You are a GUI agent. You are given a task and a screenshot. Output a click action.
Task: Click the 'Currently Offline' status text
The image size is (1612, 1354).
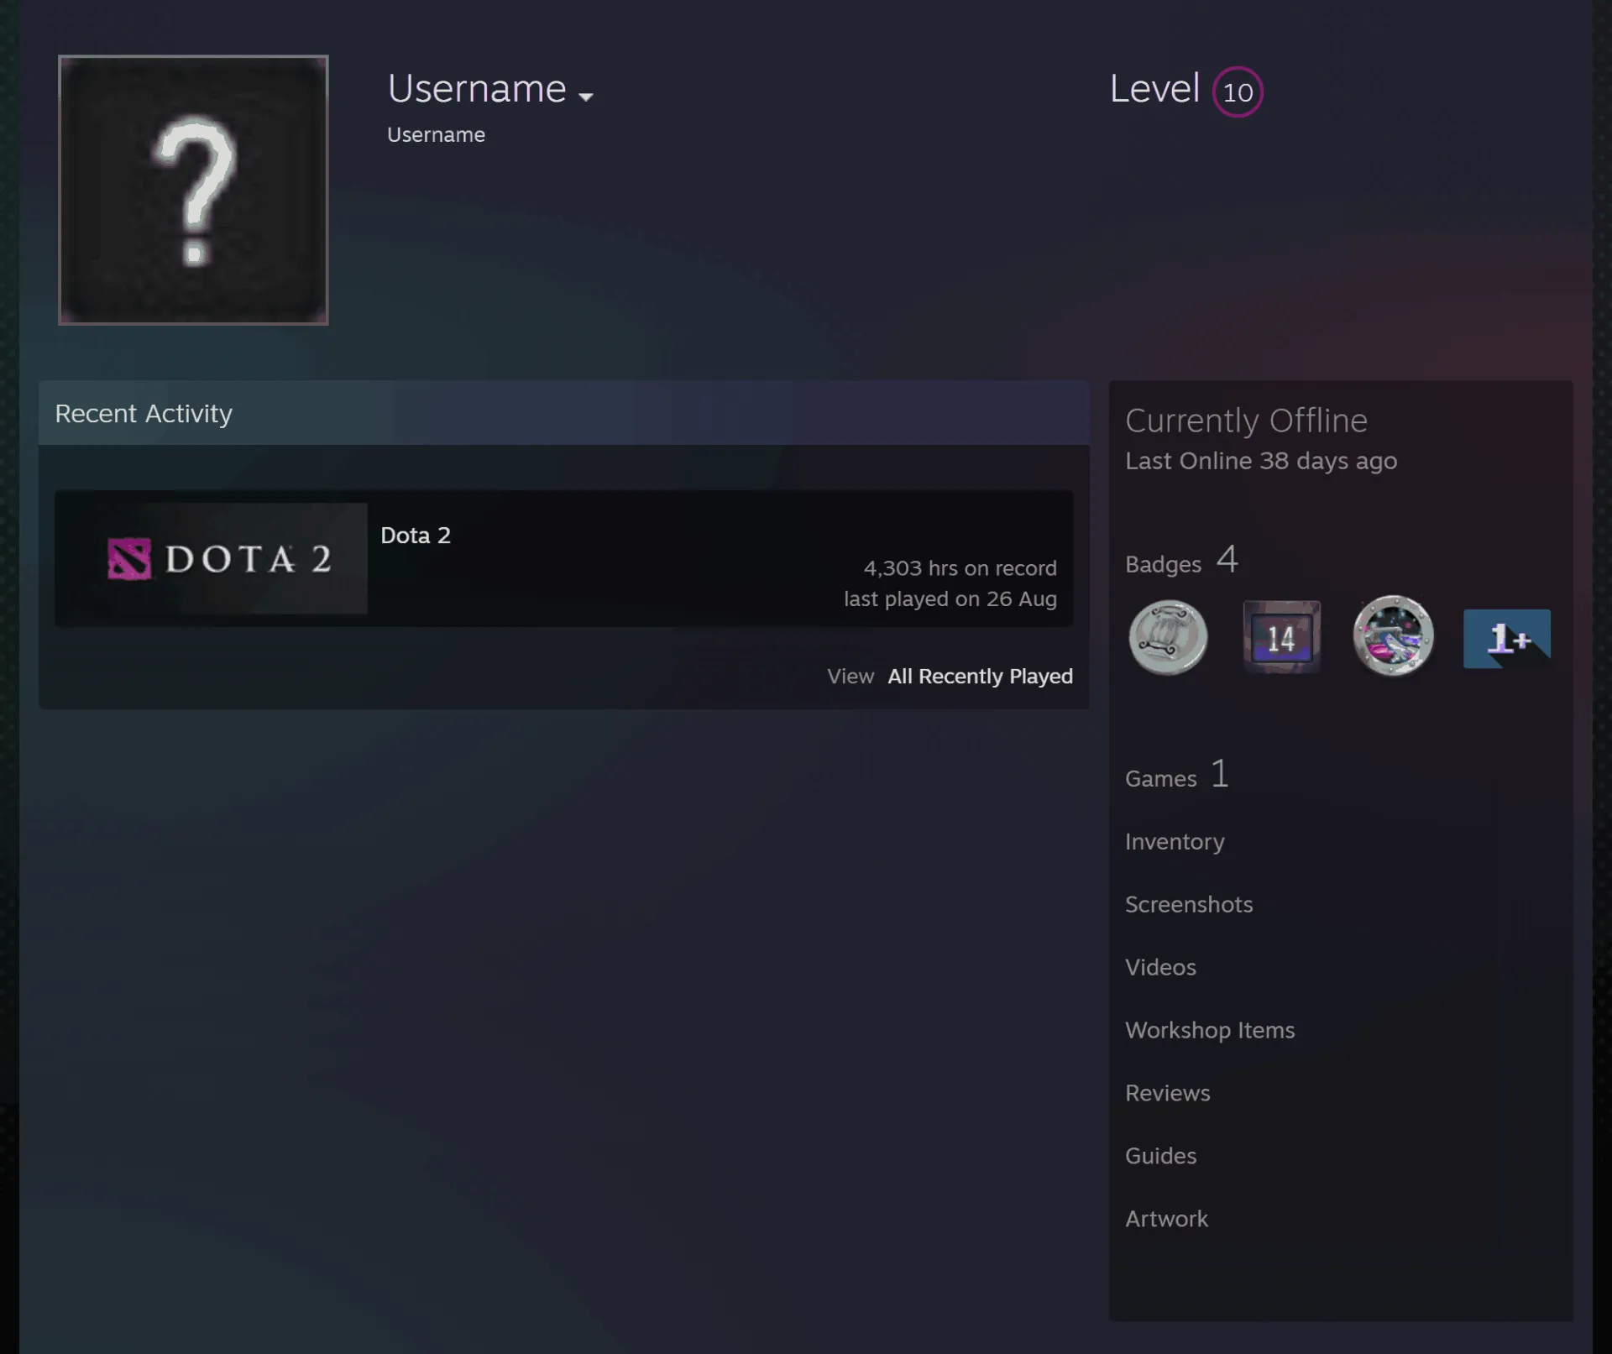pyautogui.click(x=1246, y=421)
